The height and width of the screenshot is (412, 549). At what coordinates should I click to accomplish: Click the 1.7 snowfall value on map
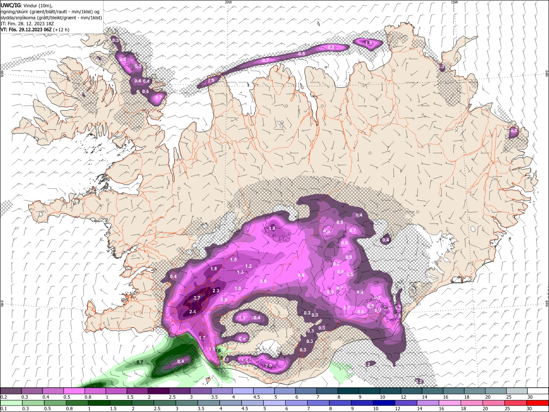202,338
